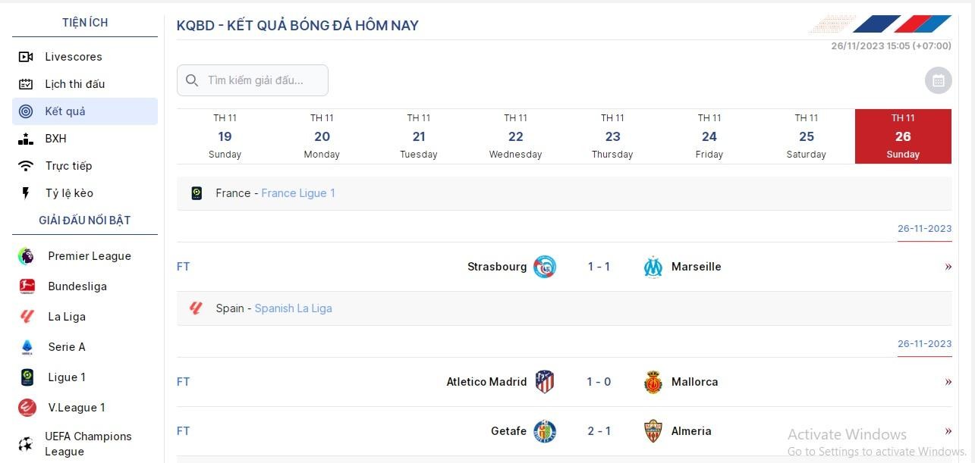Click the Strasbourg club crest
The width and height of the screenshot is (975, 463).
544,267
